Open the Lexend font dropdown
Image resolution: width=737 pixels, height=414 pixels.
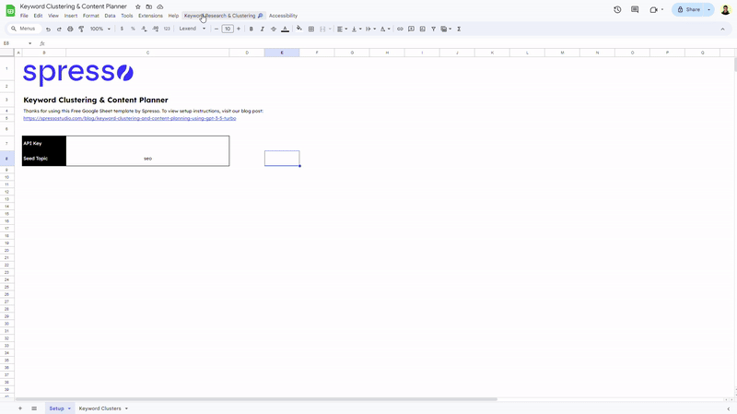[193, 30]
